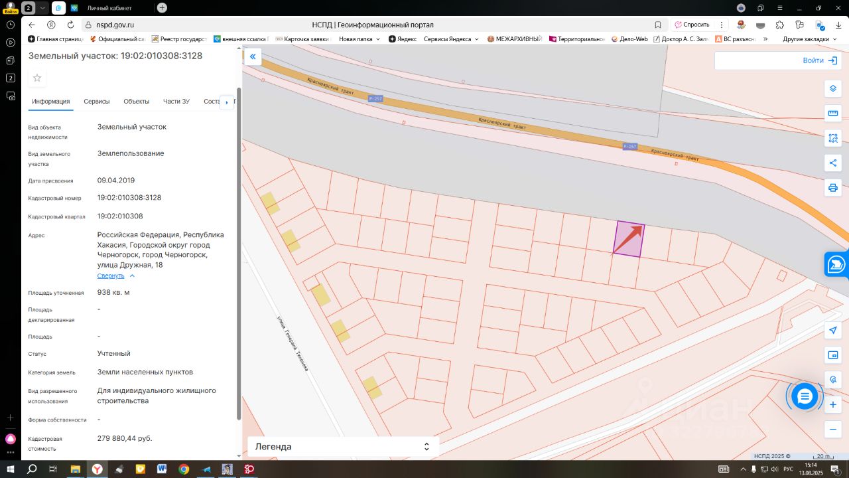Open the Части ЗУ tab
The height and width of the screenshot is (478, 849).
click(x=176, y=102)
